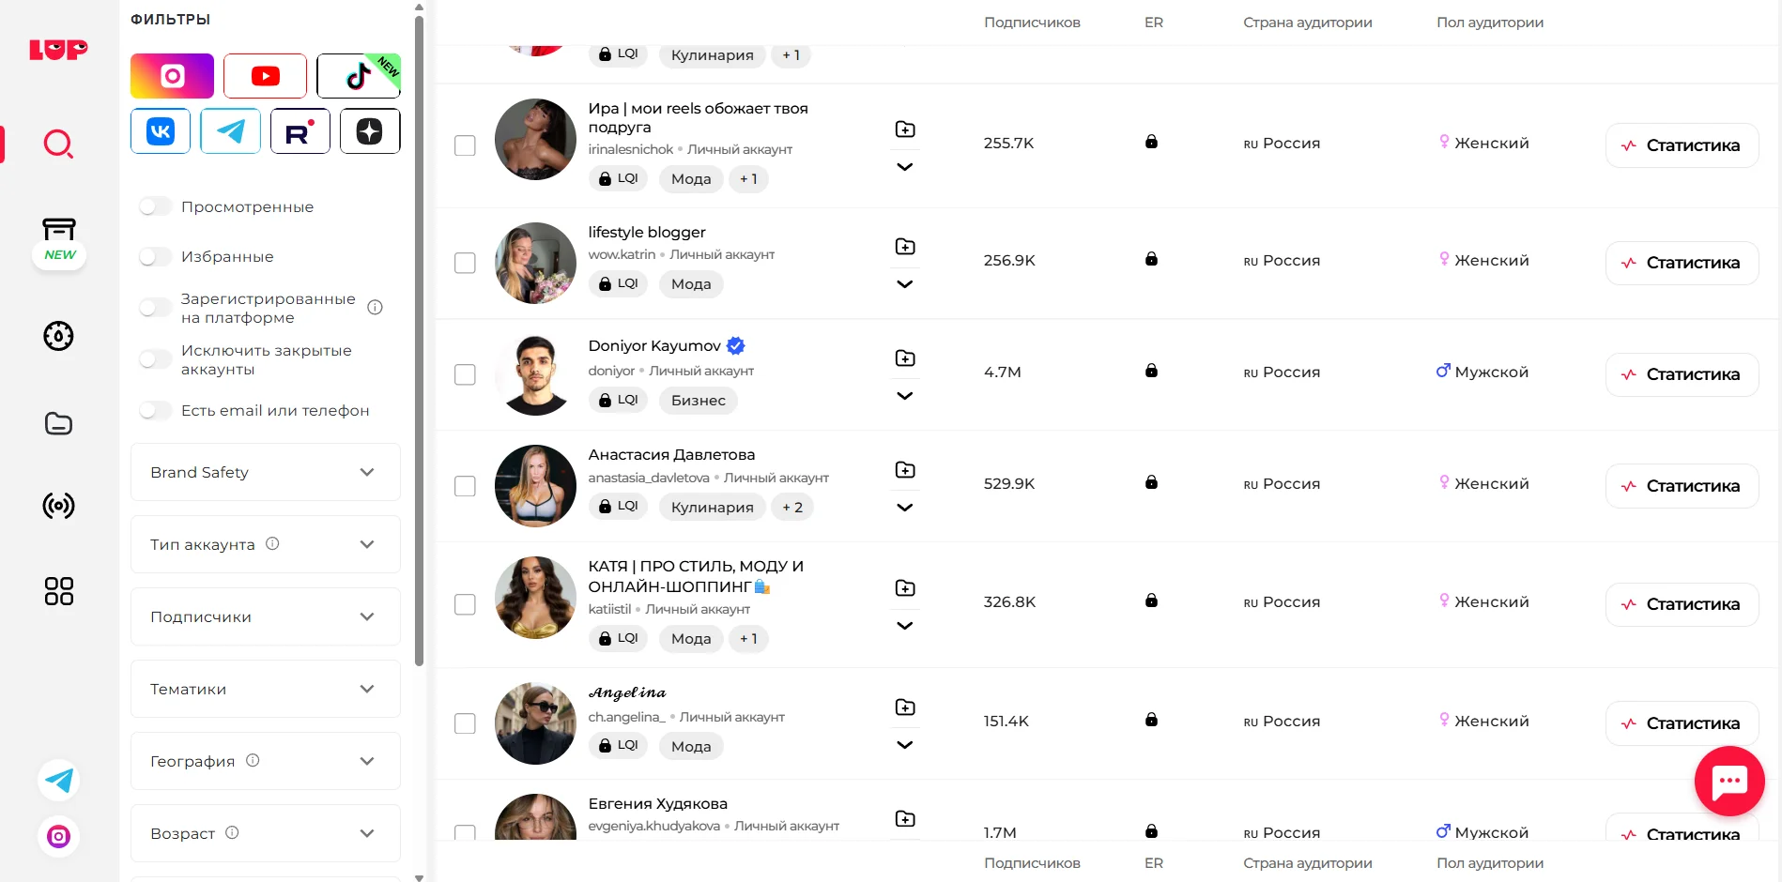Viewport: 1782px width, 882px height.
Task: Toggle the Просмотренные filter switch
Action: 156,206
